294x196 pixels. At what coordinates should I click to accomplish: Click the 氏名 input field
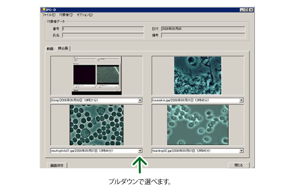103,35
